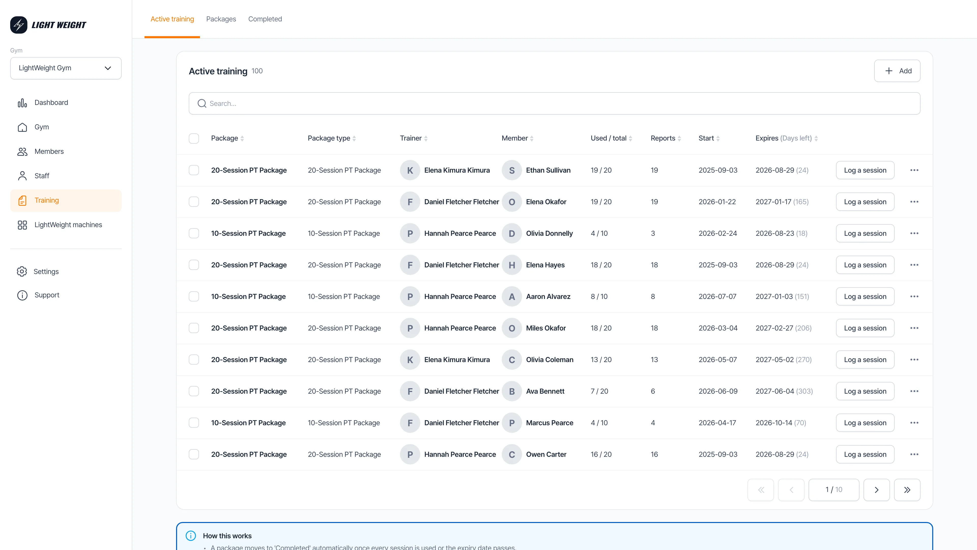Open more options for Owen Carter row
The image size is (977, 550).
point(914,454)
